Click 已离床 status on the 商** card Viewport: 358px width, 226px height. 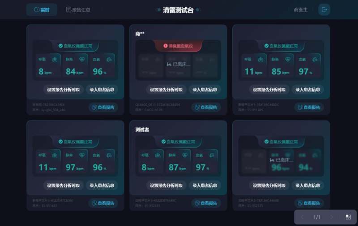point(179,64)
